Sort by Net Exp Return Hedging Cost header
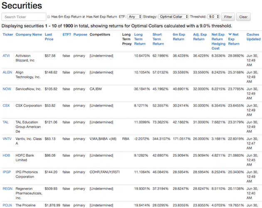The width and height of the screenshot is (262, 208). click(218, 41)
